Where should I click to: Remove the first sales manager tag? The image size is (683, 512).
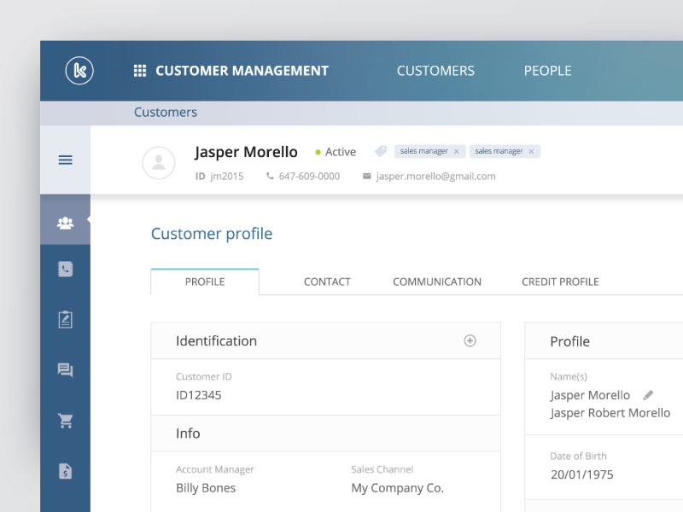[458, 151]
